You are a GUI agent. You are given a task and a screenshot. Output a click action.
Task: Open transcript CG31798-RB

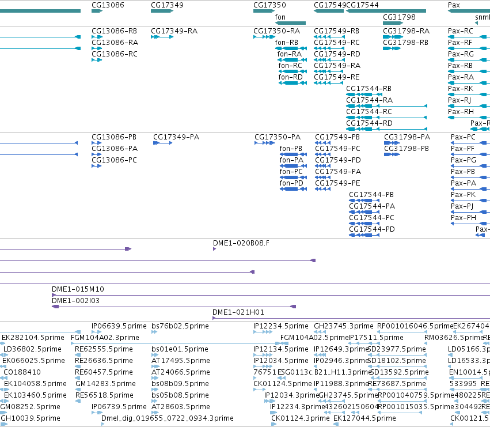point(405,43)
